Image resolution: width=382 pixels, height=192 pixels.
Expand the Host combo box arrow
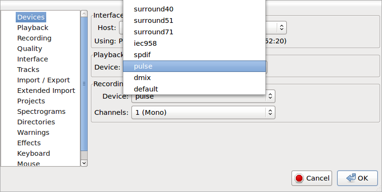point(281,28)
